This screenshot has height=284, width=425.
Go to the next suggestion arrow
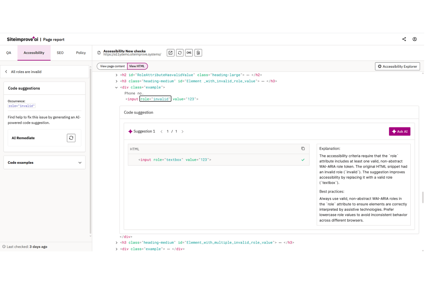(x=182, y=131)
